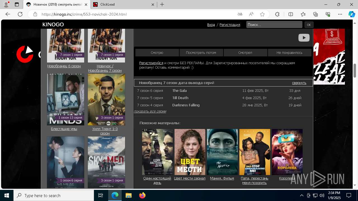358x201 pixels.
Task: Click the YouTube icon on the player
Action: pos(304,38)
